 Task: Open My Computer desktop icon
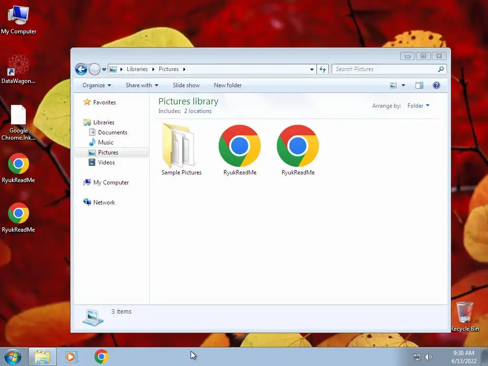tap(19, 19)
